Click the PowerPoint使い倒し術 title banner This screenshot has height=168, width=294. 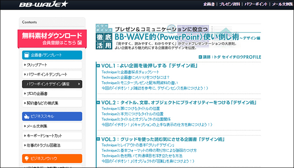click(178, 37)
